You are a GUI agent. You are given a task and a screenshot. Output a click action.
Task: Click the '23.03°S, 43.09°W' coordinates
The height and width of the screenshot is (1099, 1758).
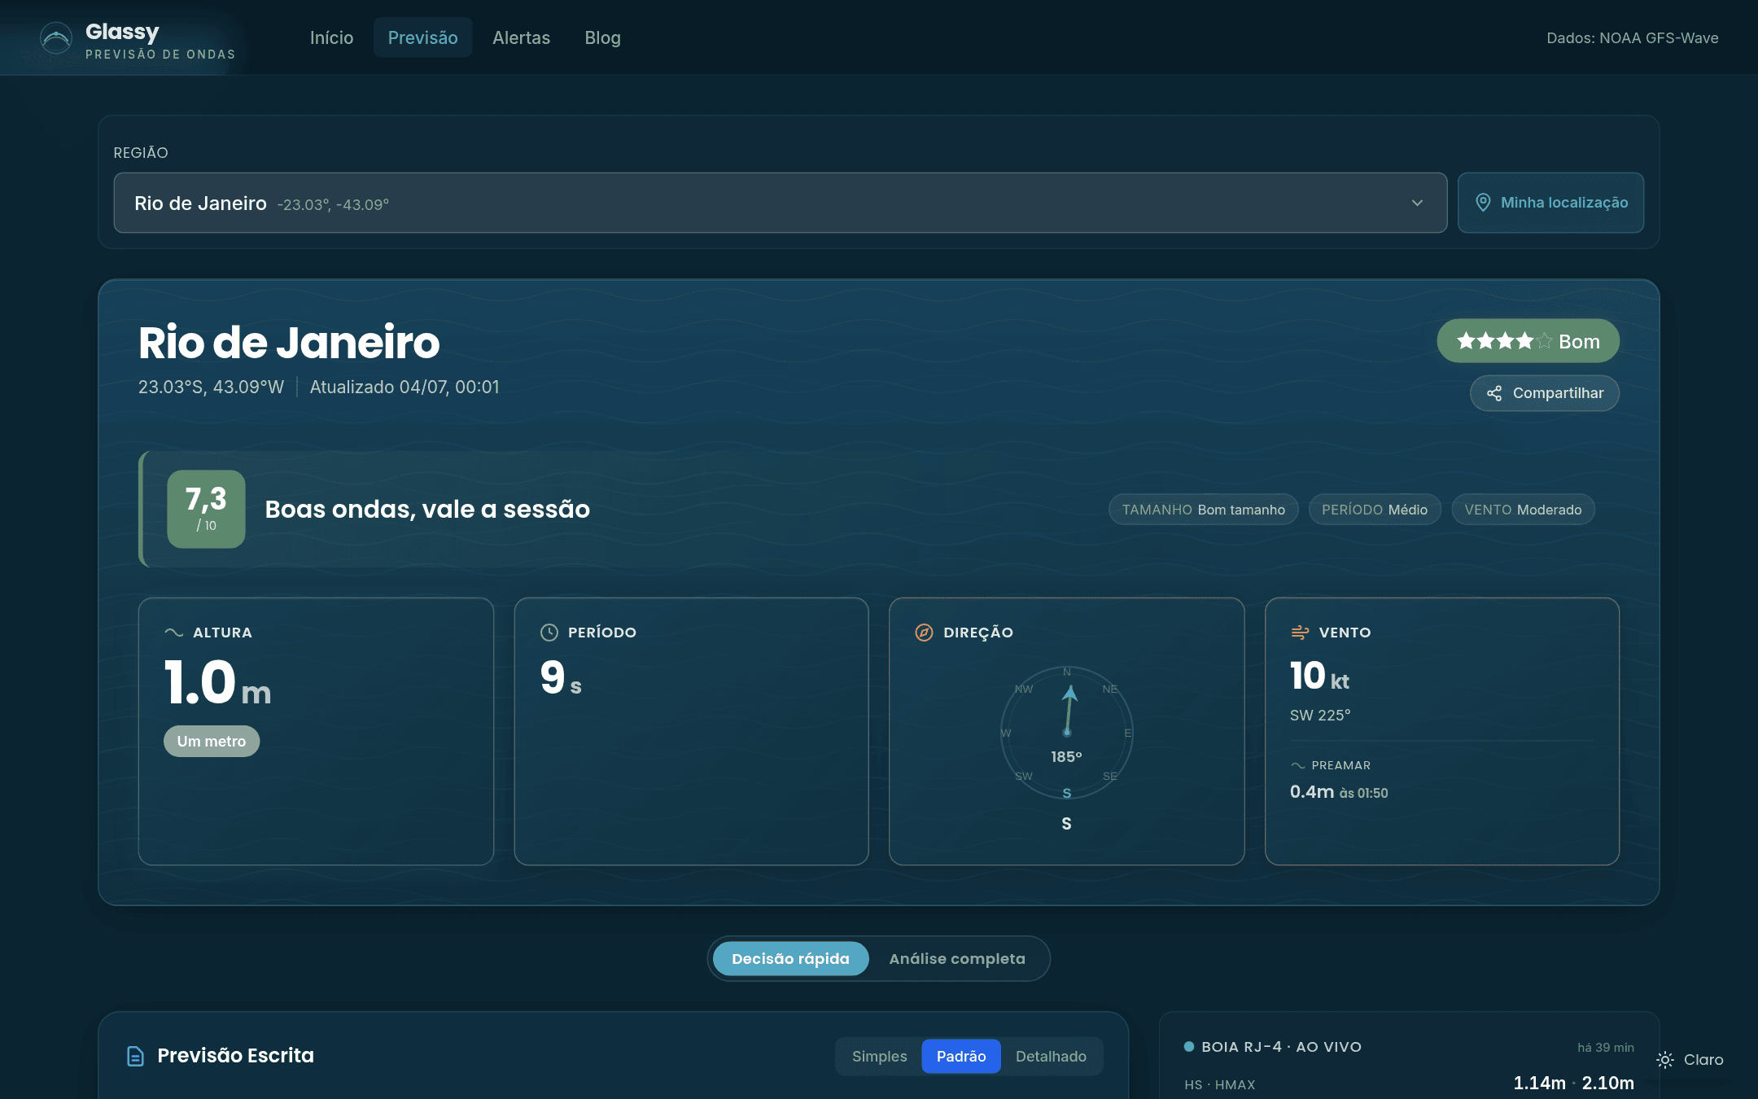211,387
